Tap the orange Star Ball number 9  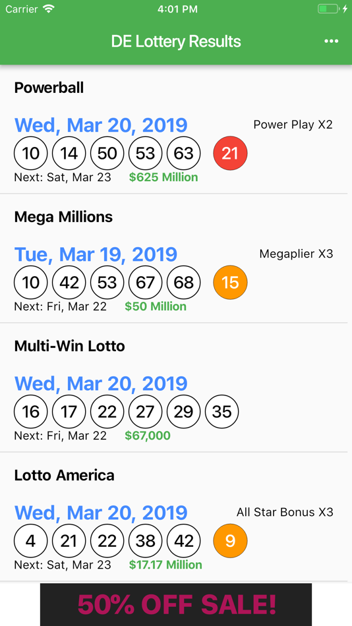(x=230, y=541)
